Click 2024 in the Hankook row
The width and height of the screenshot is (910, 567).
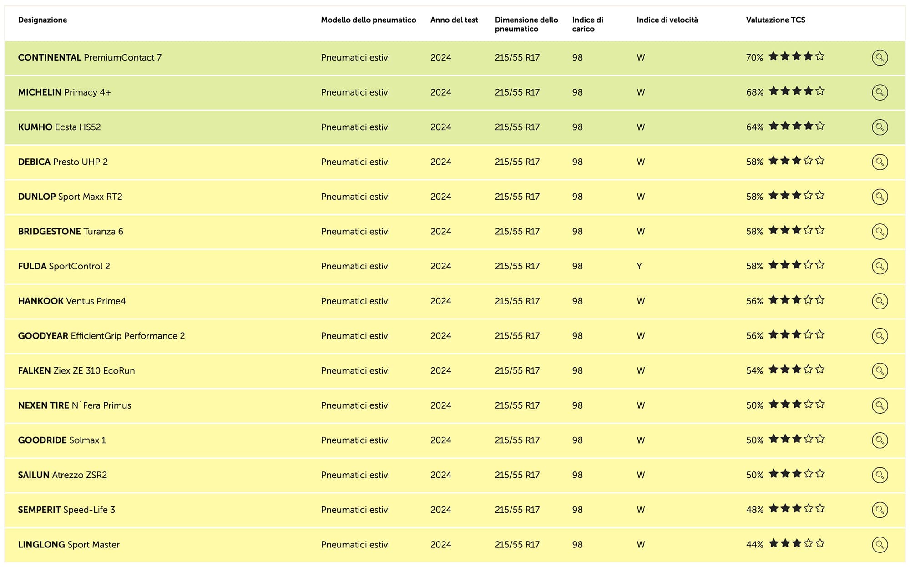pyautogui.click(x=441, y=301)
